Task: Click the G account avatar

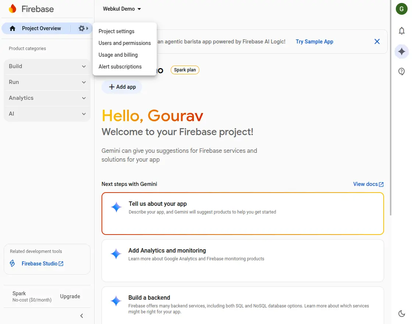Action: pyautogui.click(x=401, y=9)
